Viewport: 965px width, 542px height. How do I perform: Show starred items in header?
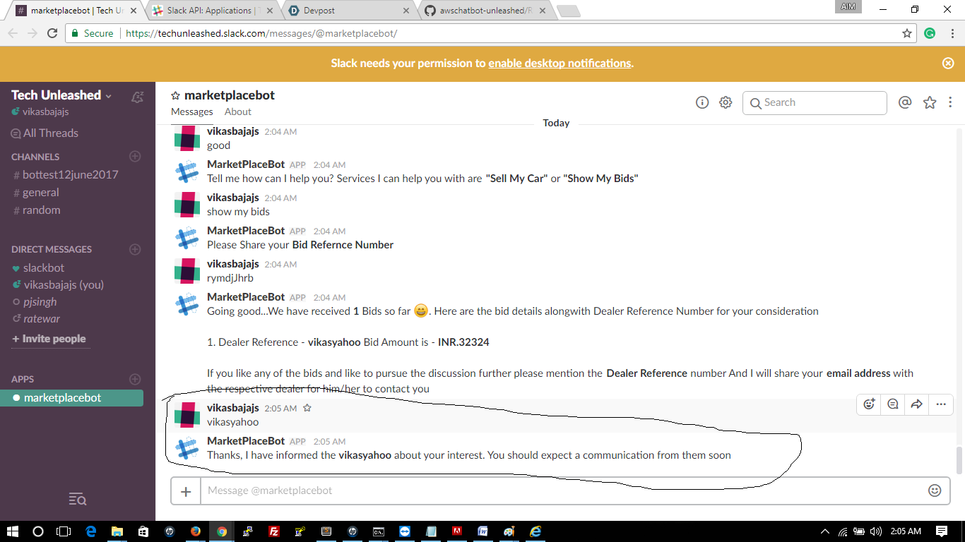coord(930,102)
